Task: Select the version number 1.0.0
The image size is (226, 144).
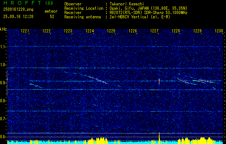Action: tap(49, 3)
